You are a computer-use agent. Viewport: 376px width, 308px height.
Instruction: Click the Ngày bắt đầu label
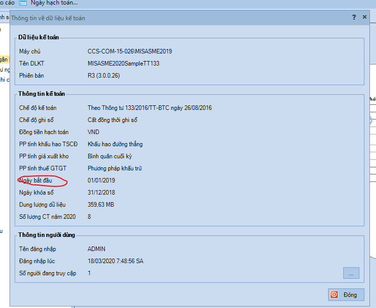click(35, 180)
